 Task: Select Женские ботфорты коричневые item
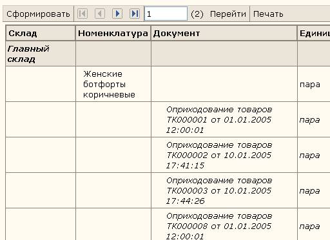coord(109,84)
